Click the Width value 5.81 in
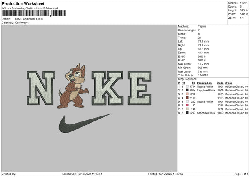Screen dimensions: 250x177 pyautogui.click(x=244, y=14)
